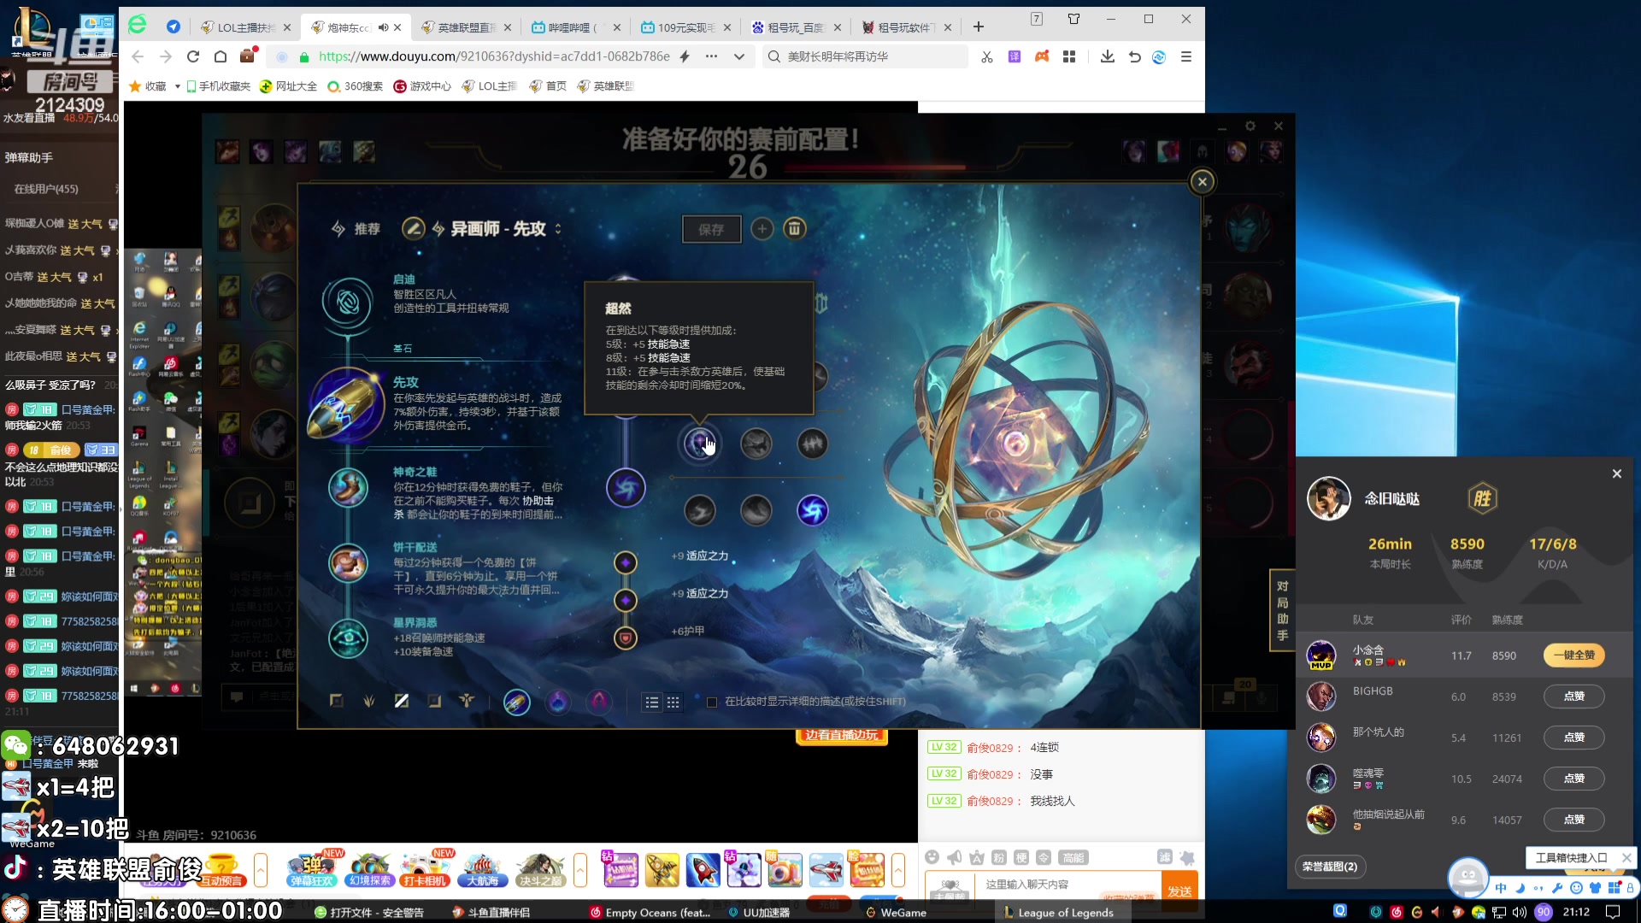Click the megaphone icon in chat toolbar
This screenshot has height=923, width=1641.
(955, 857)
